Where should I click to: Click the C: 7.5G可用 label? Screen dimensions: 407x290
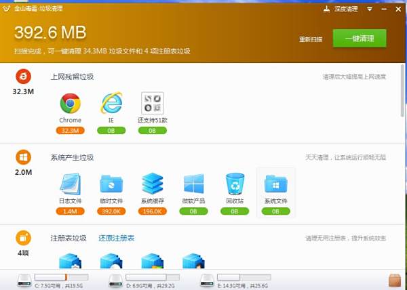(58, 286)
